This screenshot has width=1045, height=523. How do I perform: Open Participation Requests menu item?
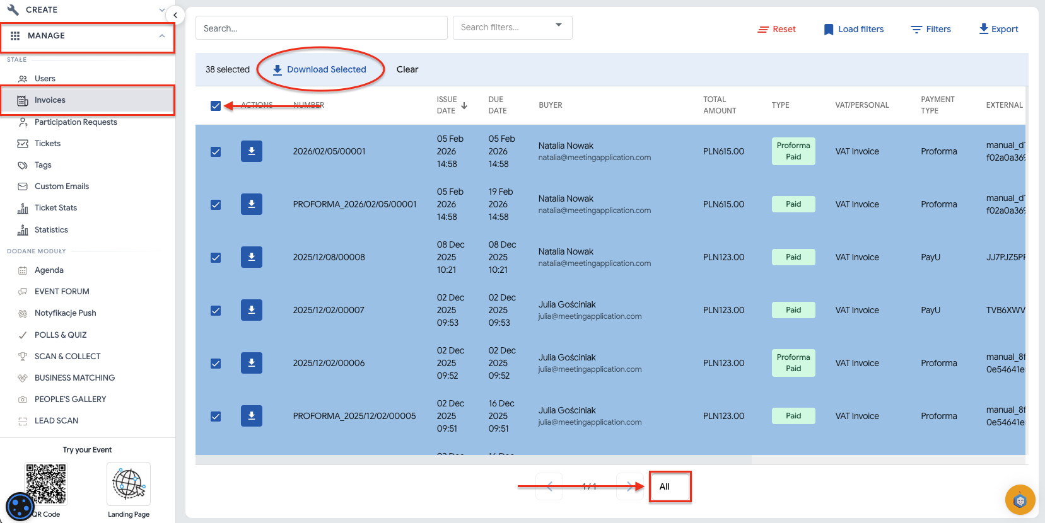[76, 122]
